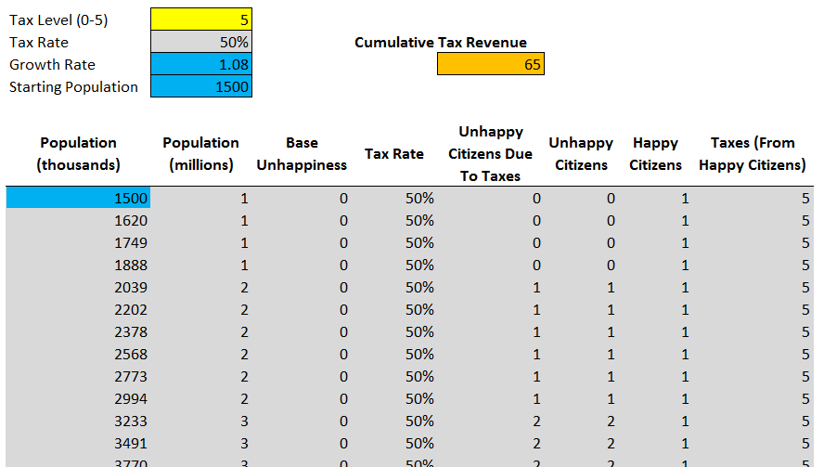This screenshot has width=824, height=467.
Task: Select the Tax Rate cell showing 50% at top
Action: point(201,42)
